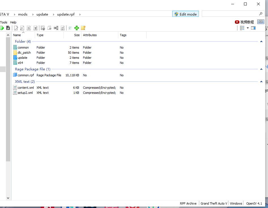
Task: Click the Edit mode button
Action: [185, 14]
